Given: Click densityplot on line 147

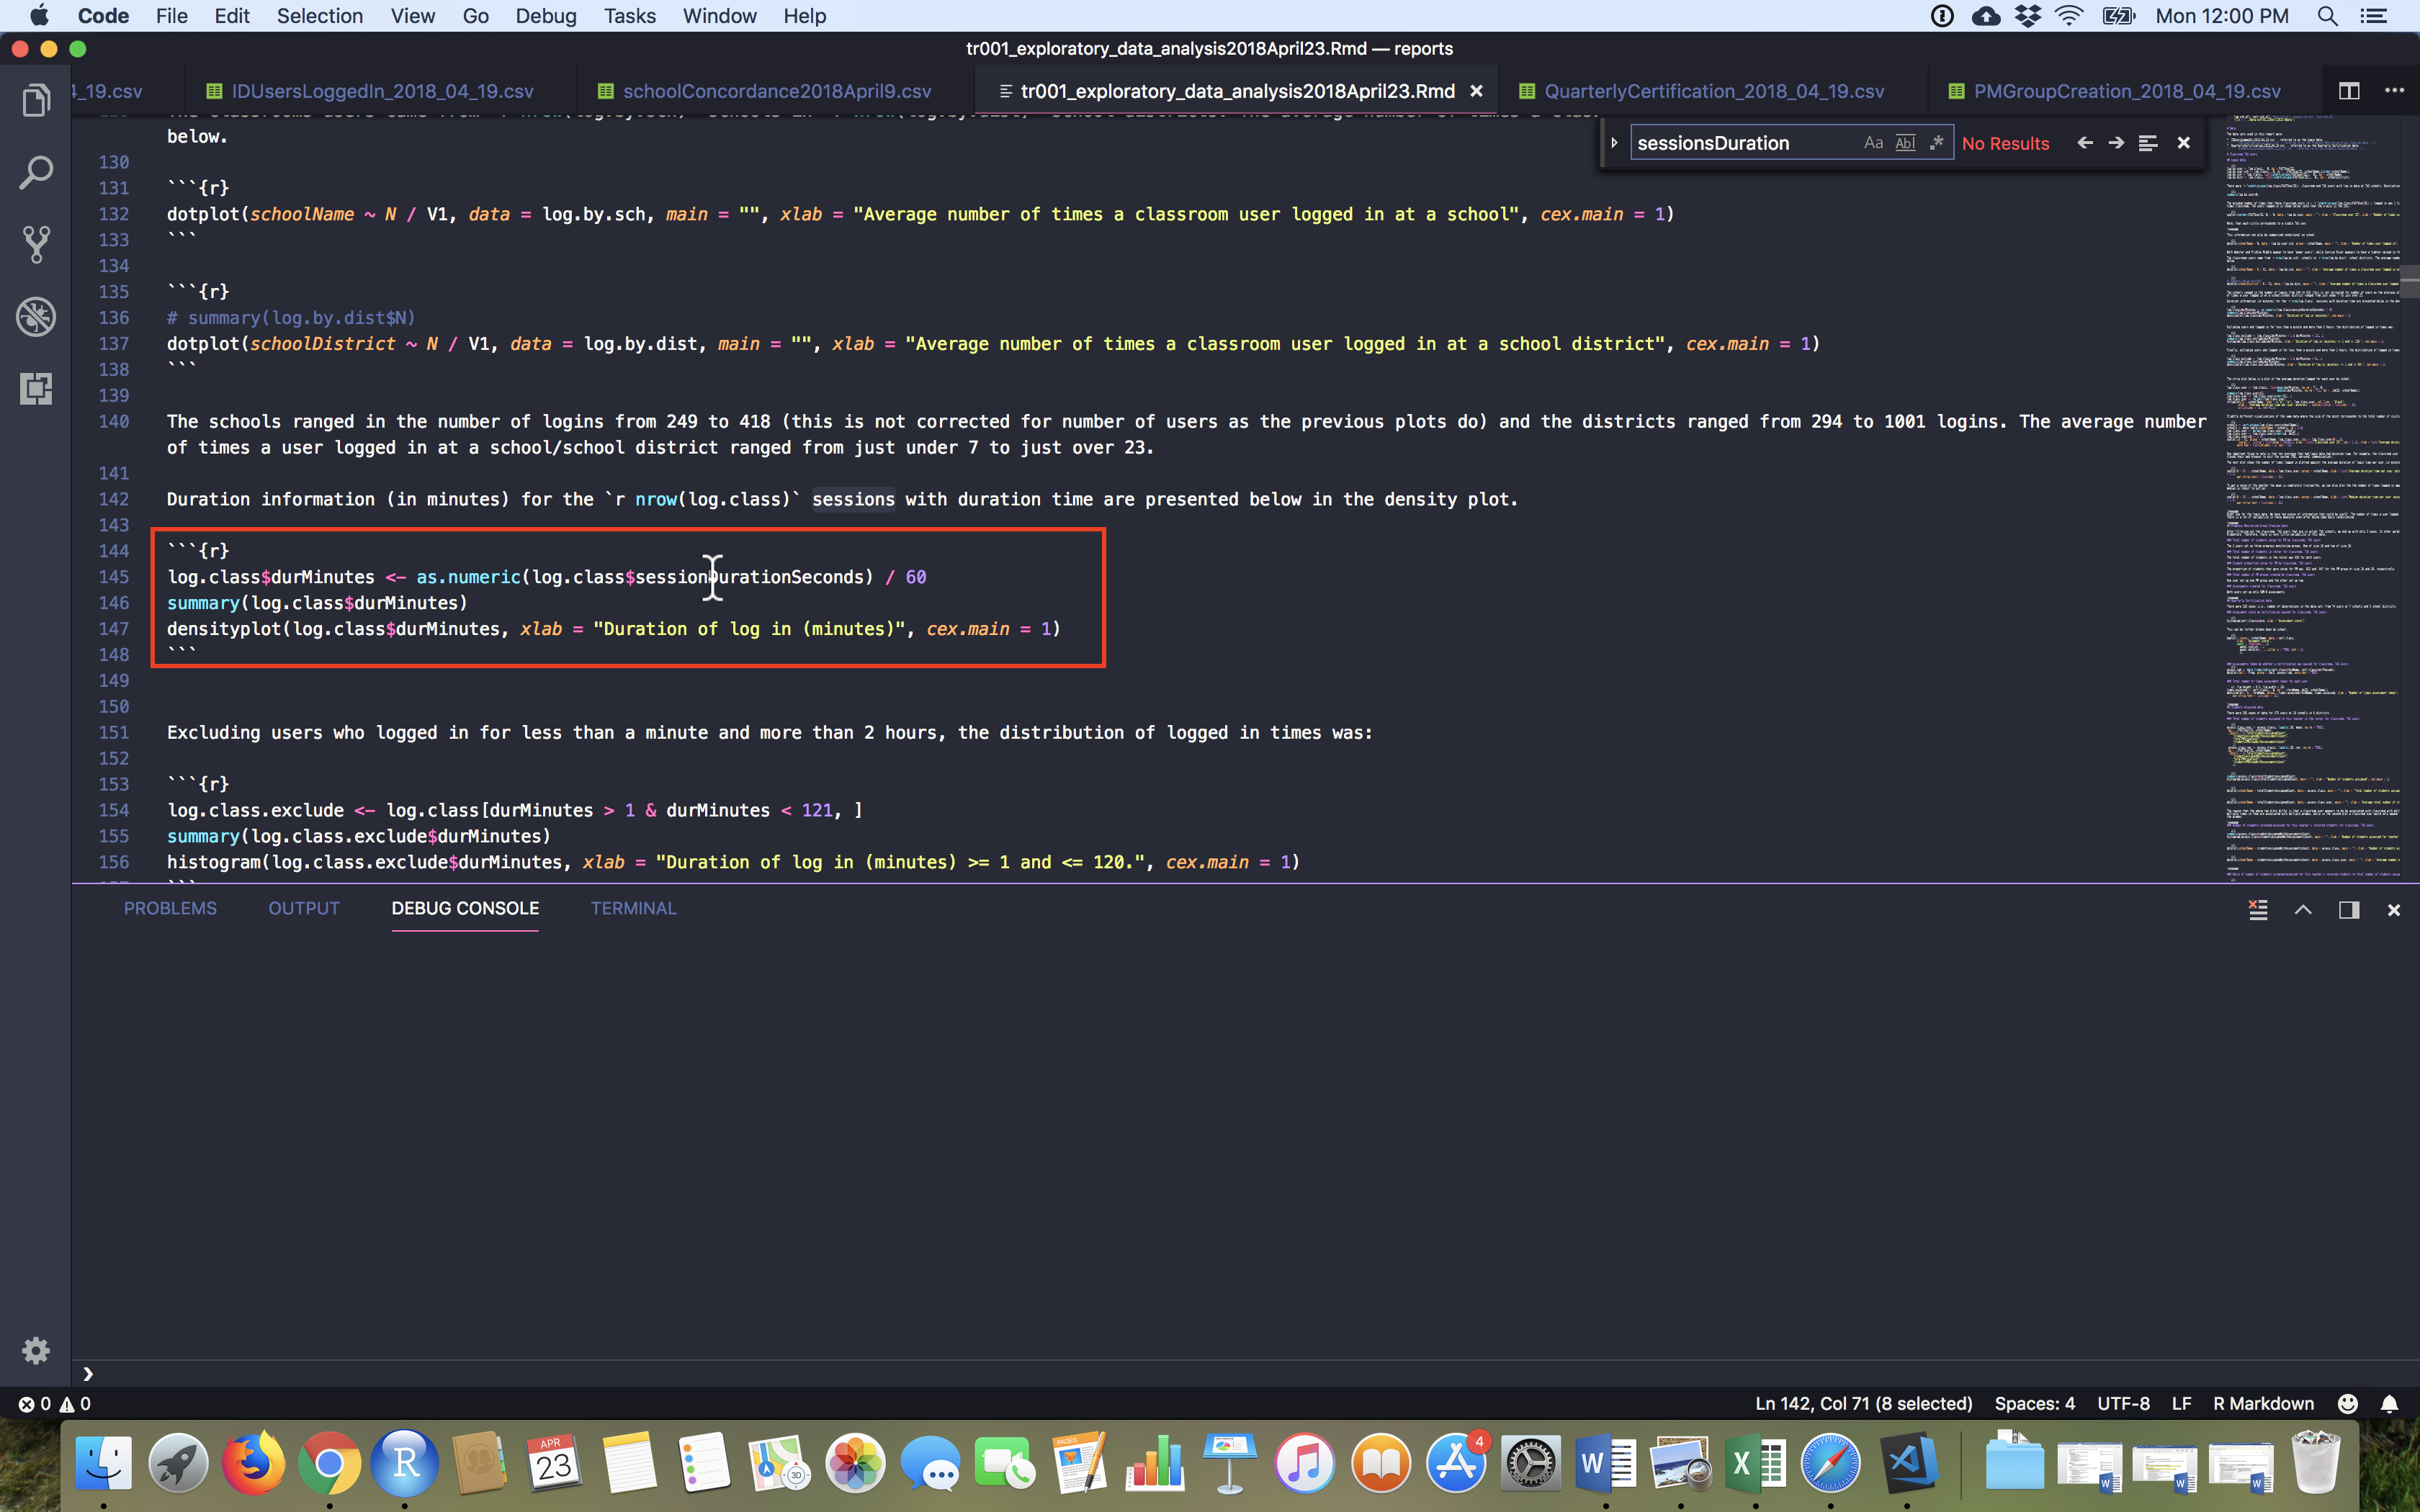Looking at the screenshot, I should 224,629.
